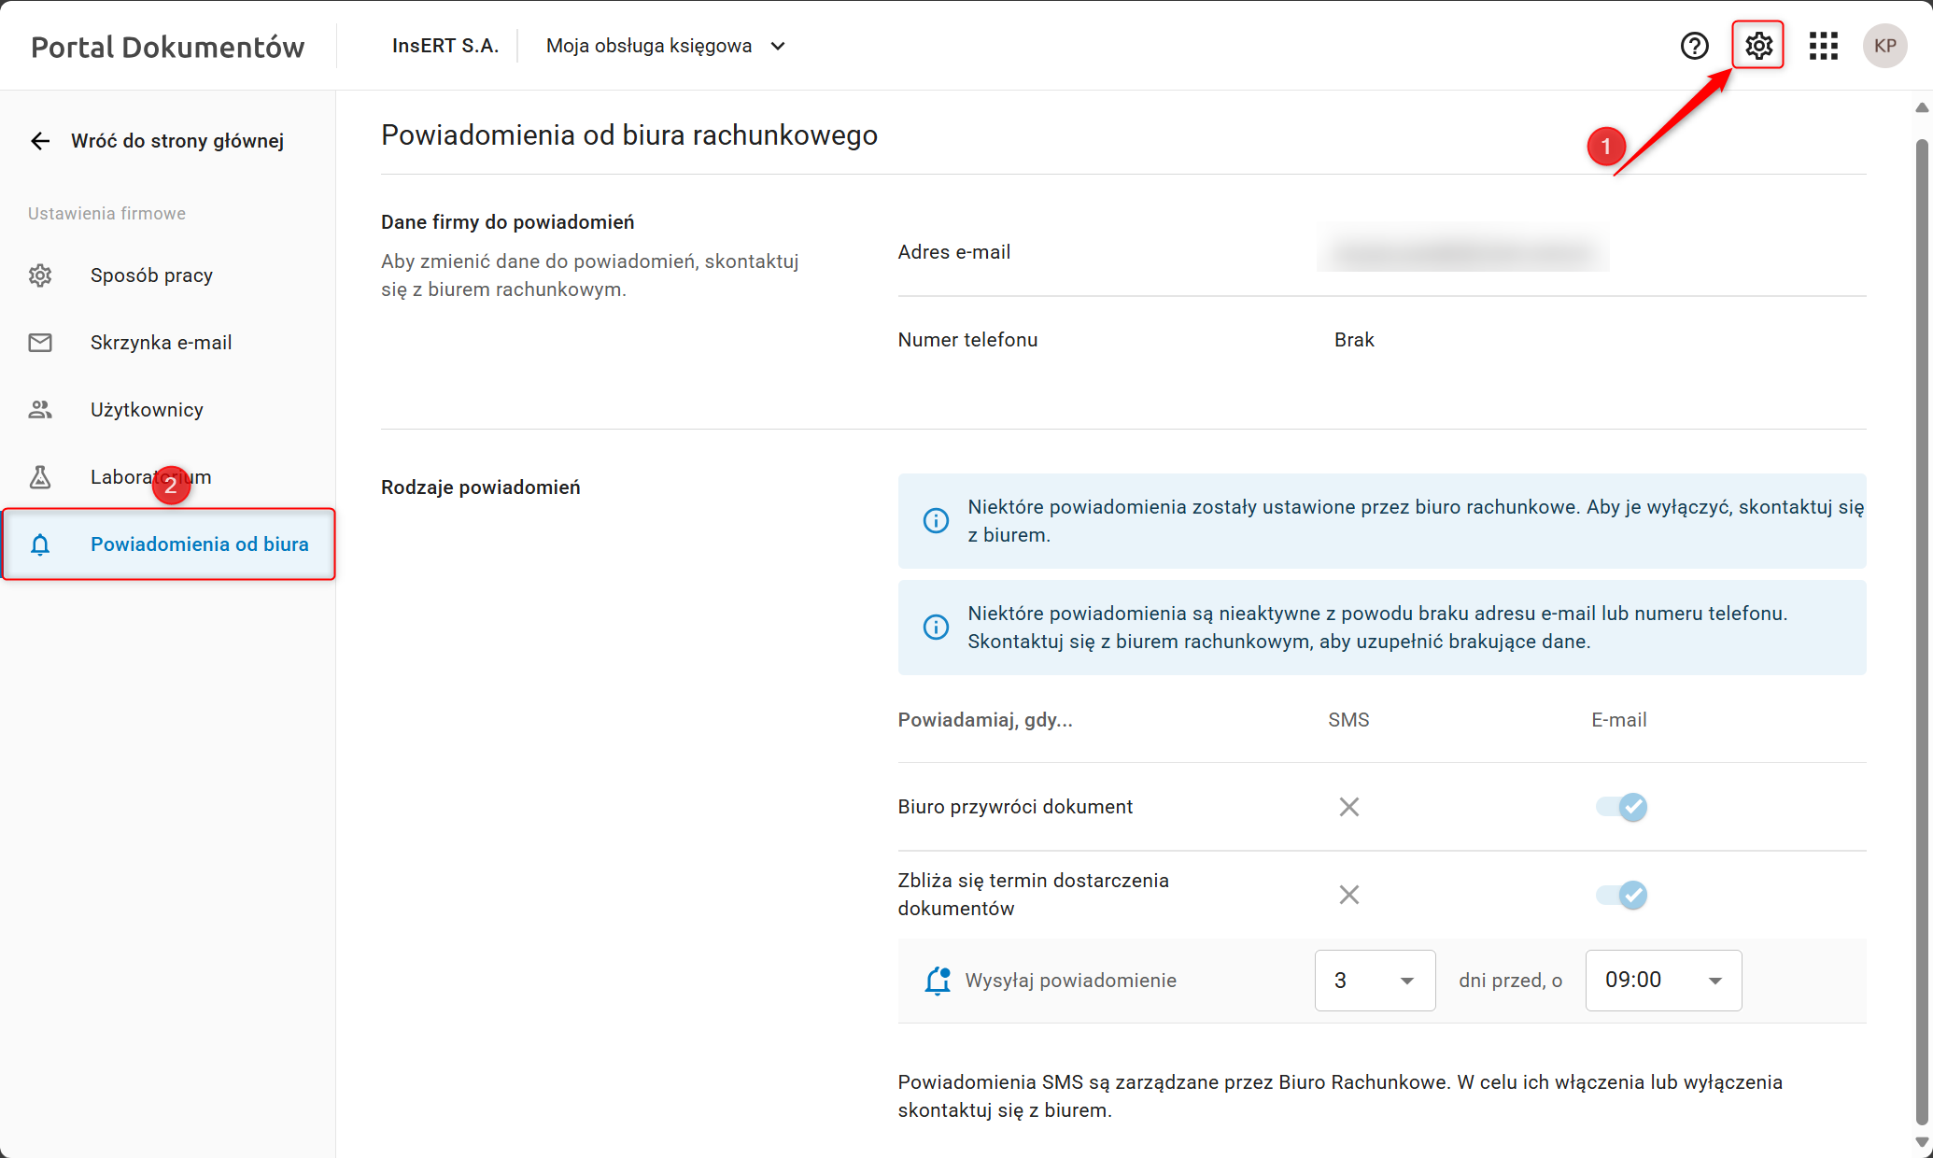Open the help question mark icon
Image resolution: width=1933 pixels, height=1158 pixels.
point(1694,46)
